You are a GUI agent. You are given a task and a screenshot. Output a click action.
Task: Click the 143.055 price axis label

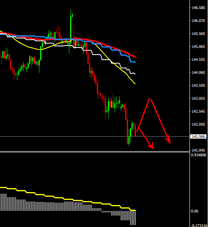(198, 99)
